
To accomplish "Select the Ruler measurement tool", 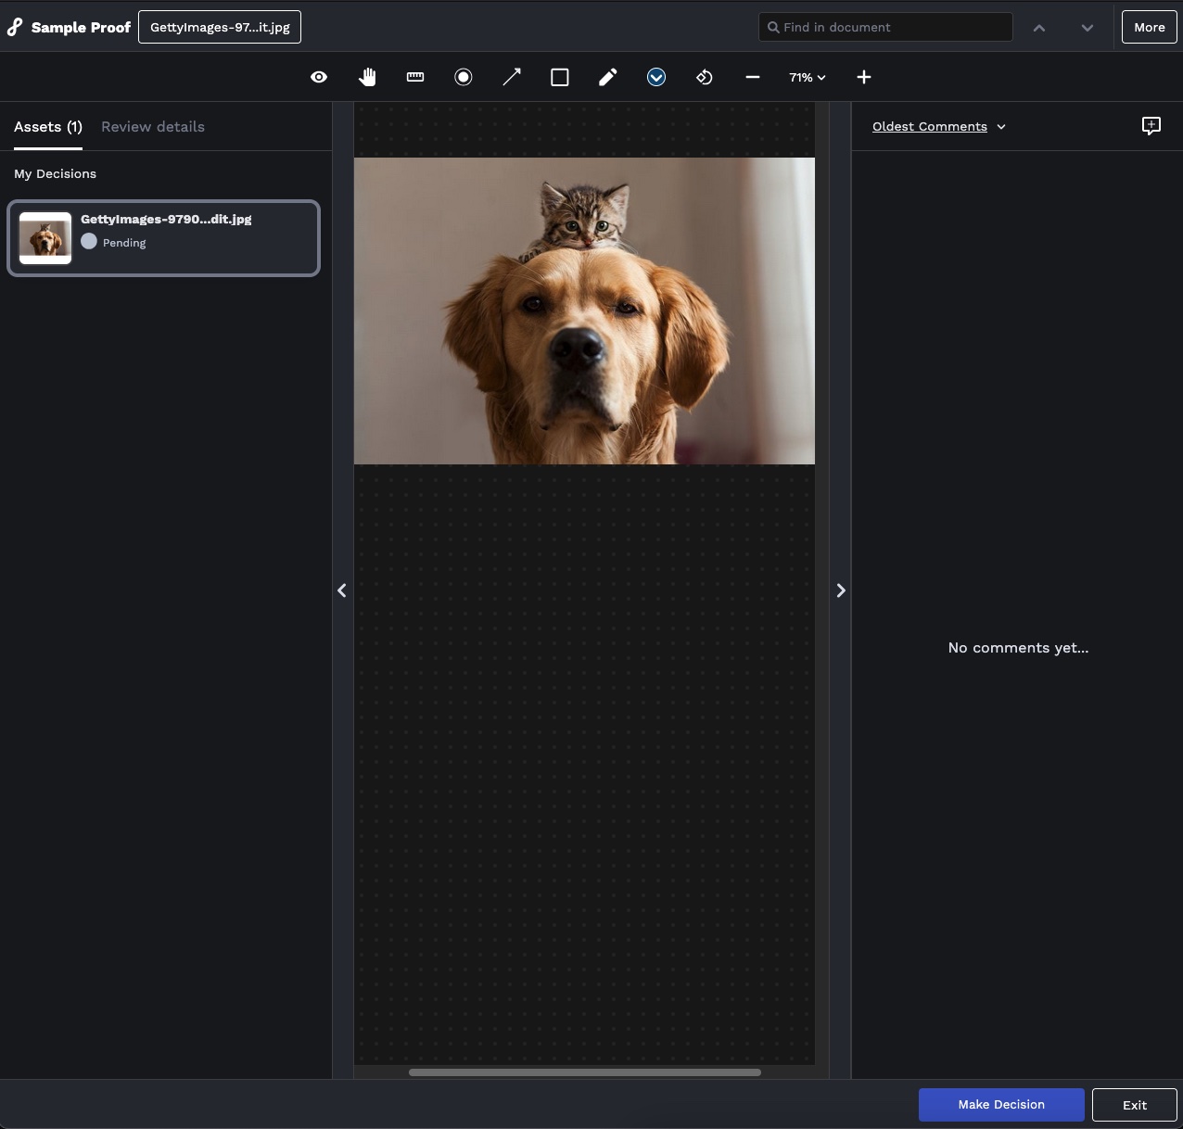I will pyautogui.click(x=415, y=77).
